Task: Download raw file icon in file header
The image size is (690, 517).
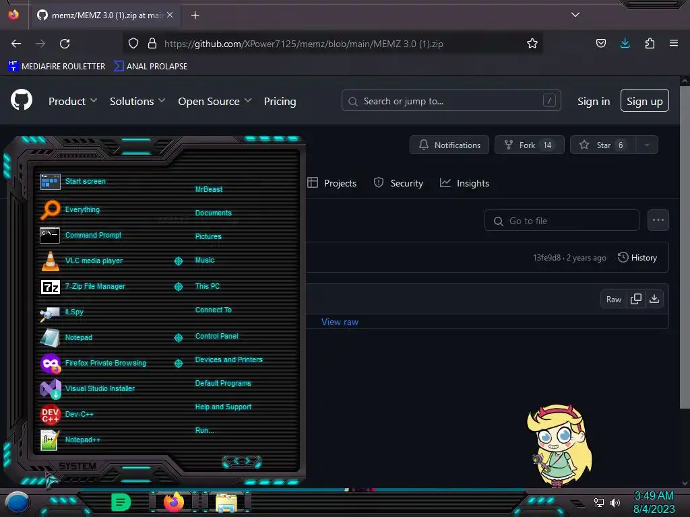Action: tap(654, 299)
